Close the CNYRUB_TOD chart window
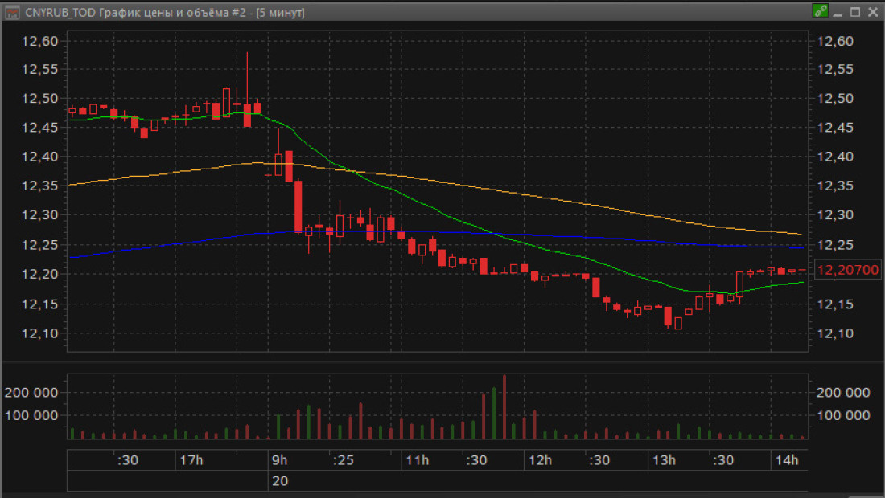 pos(873,12)
